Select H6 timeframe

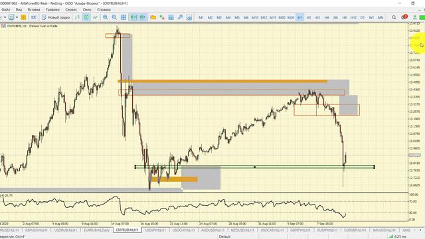[335, 17]
